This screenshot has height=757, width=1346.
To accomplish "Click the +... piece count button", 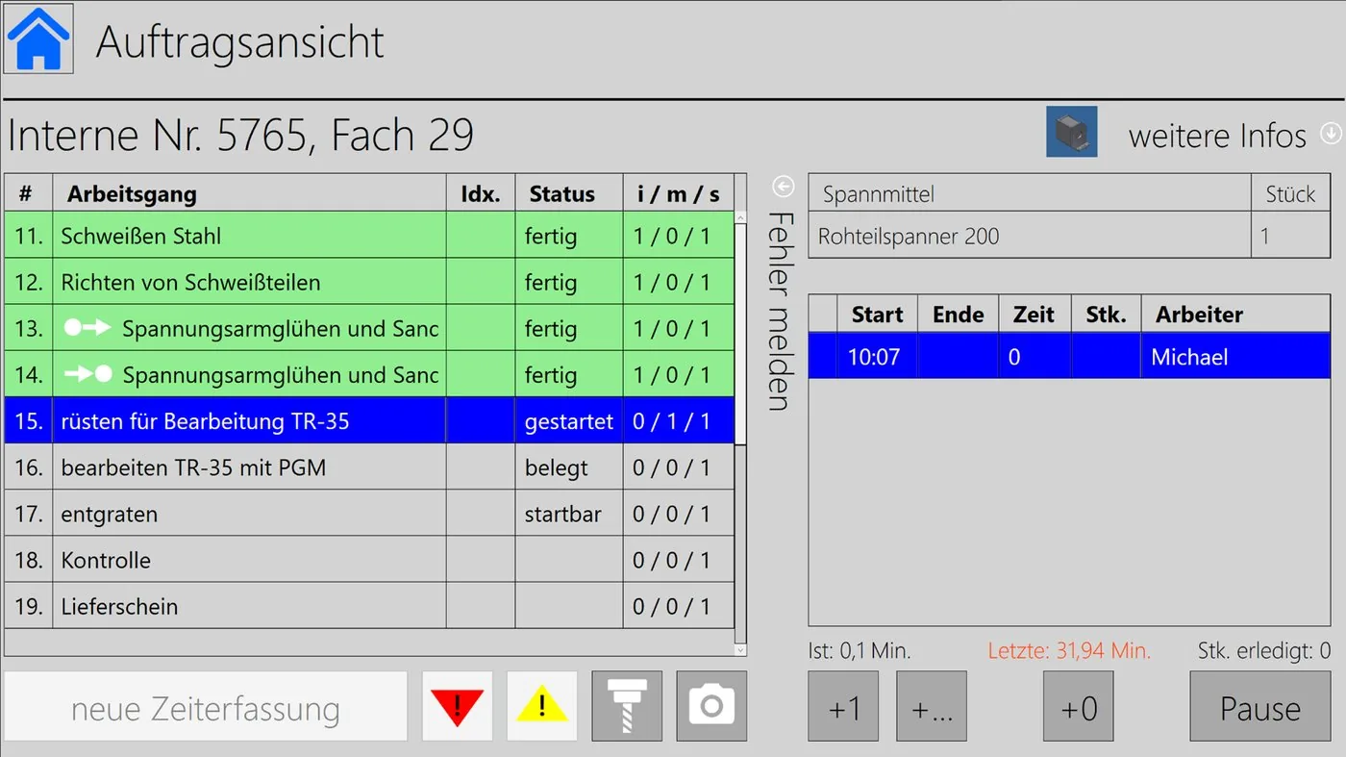I will coord(932,706).
